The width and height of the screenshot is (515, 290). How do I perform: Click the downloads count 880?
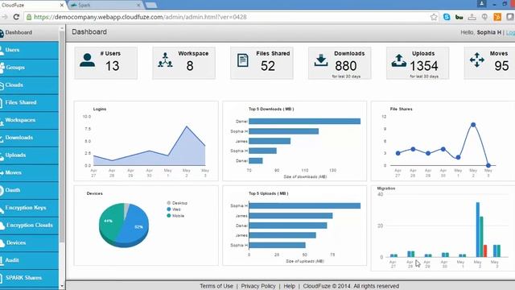(x=346, y=66)
